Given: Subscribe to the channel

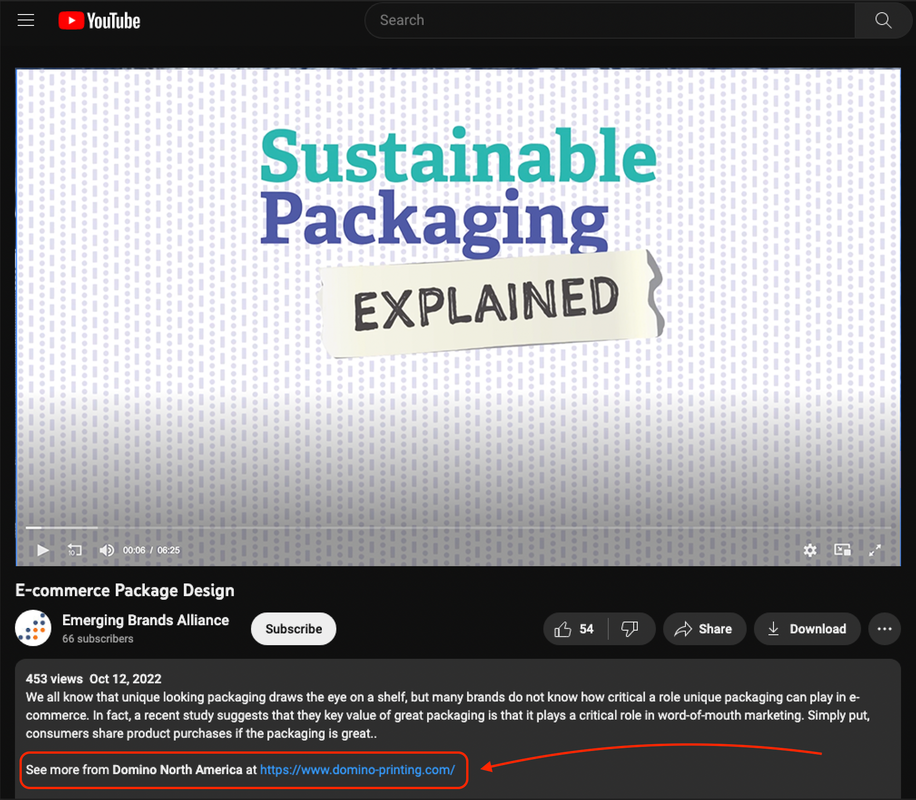Looking at the screenshot, I should click(x=294, y=629).
